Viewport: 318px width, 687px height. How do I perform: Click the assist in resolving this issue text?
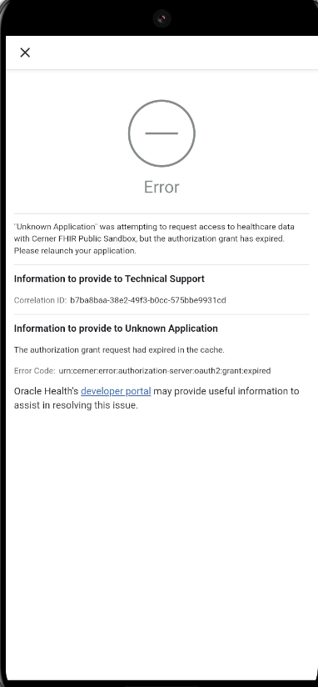pos(76,405)
